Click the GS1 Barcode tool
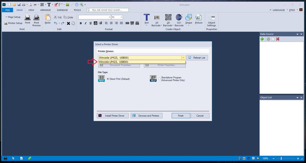 tap(179, 20)
